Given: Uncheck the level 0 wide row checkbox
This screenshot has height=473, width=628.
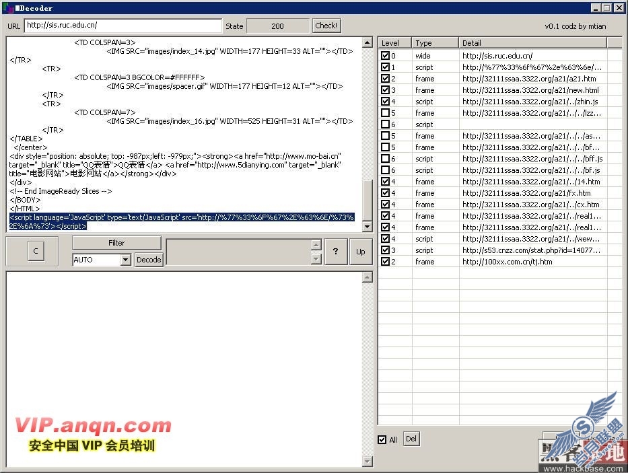Looking at the screenshot, I should point(385,56).
